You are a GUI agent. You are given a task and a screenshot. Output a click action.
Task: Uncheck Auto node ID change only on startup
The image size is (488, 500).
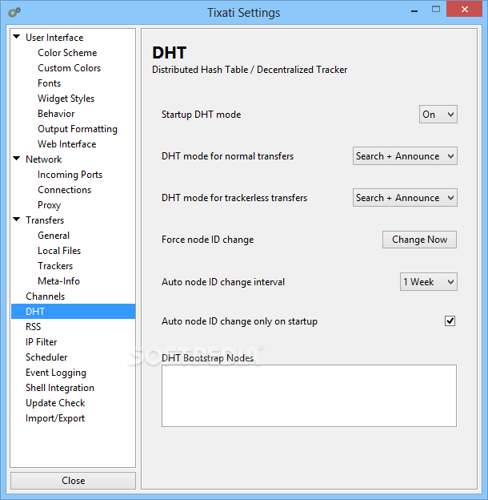[x=450, y=321]
